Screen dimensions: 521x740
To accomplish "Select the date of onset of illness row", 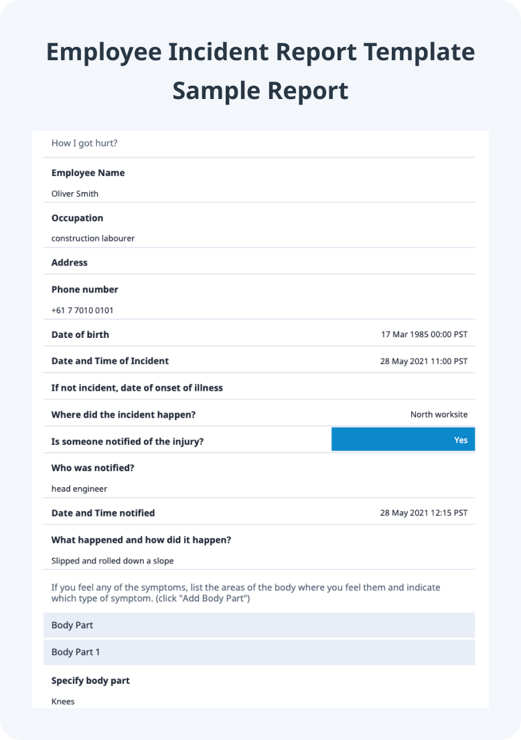I will coord(259,388).
